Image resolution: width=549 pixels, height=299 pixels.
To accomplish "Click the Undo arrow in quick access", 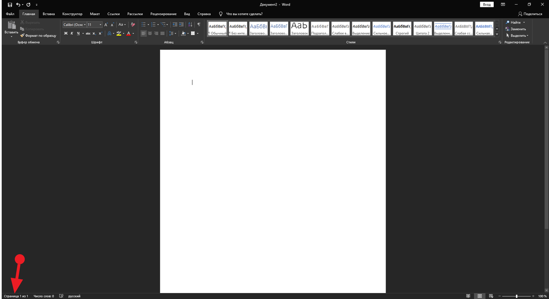I will (18, 5).
